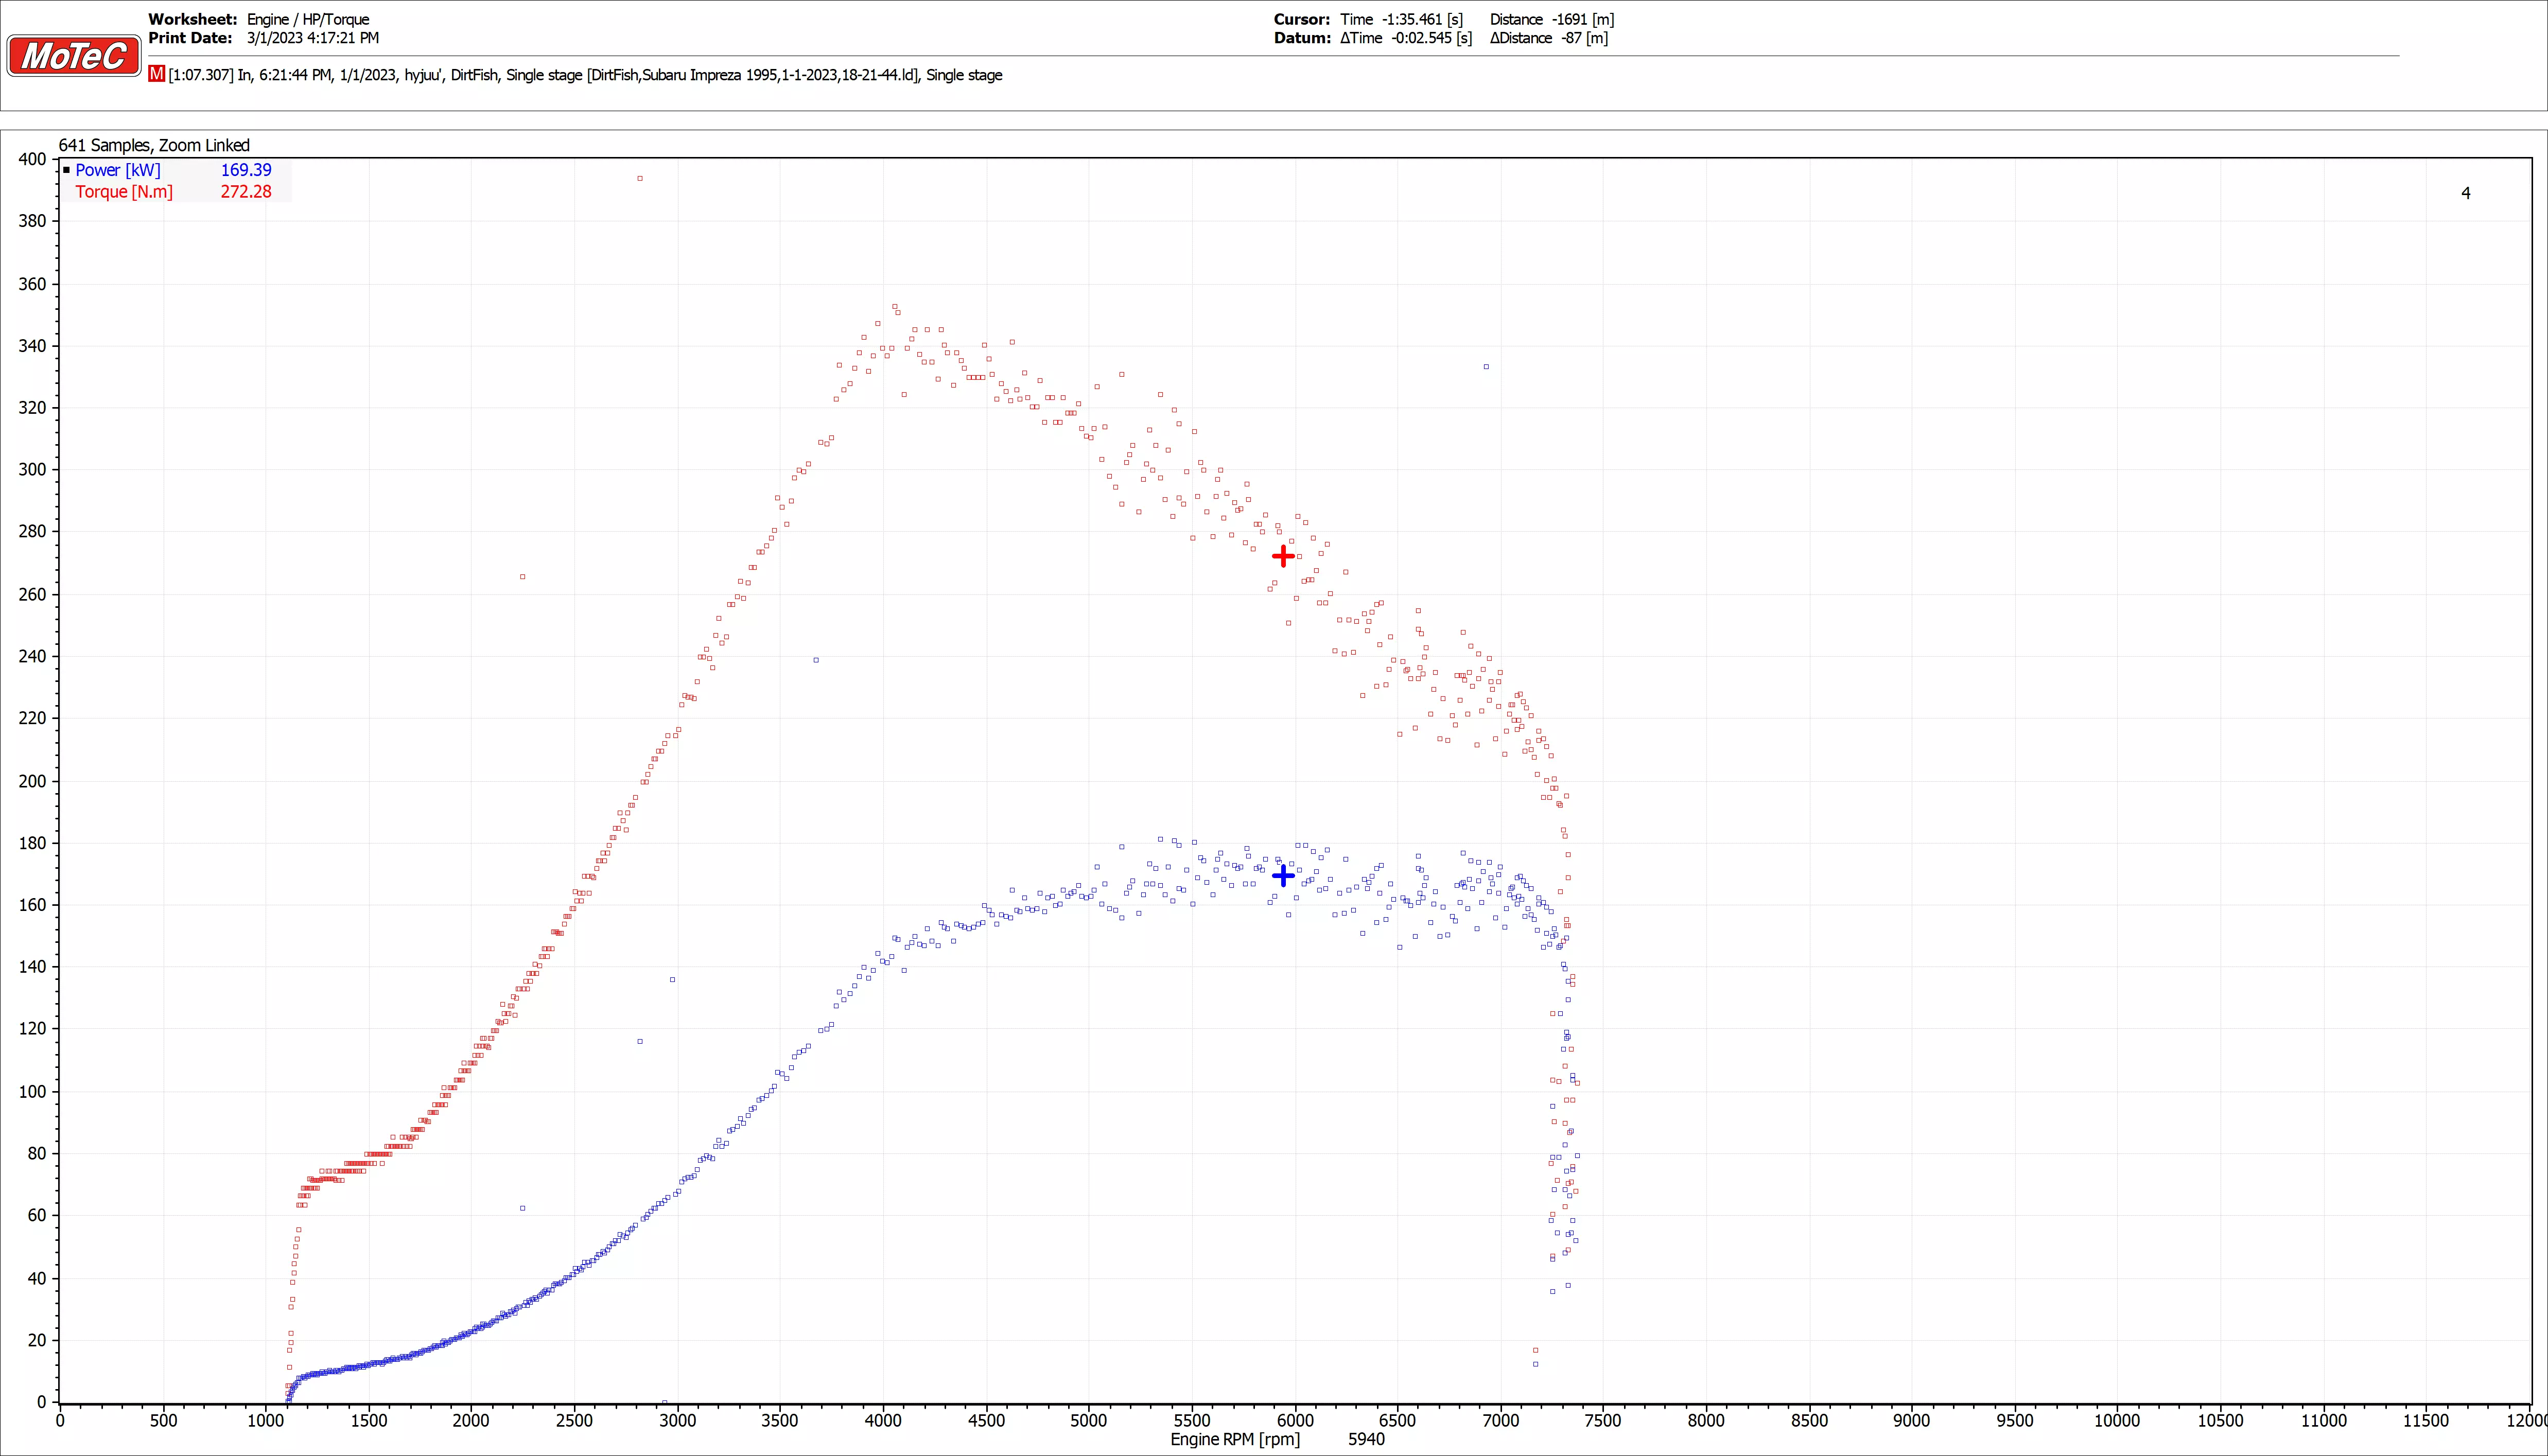Click the red M main-lap marker icon
The width and height of the screenshot is (2548, 1456).
tap(156, 74)
